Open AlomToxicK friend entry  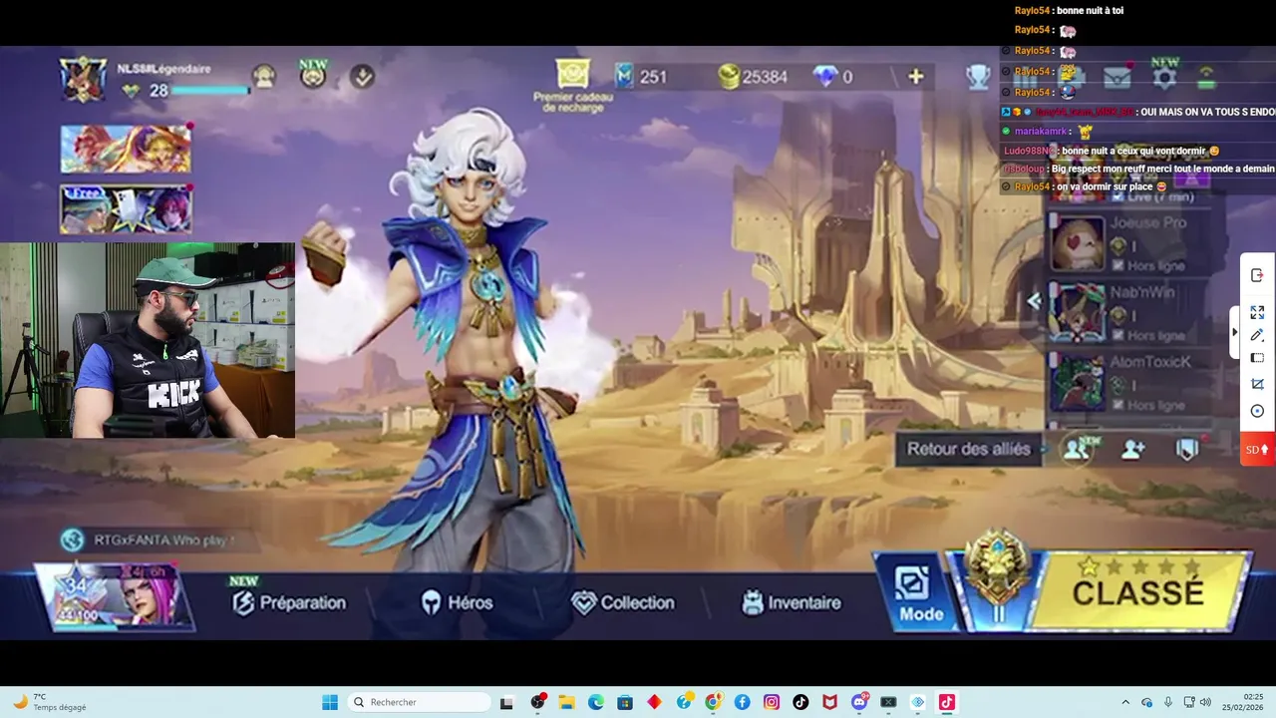coord(1130,383)
